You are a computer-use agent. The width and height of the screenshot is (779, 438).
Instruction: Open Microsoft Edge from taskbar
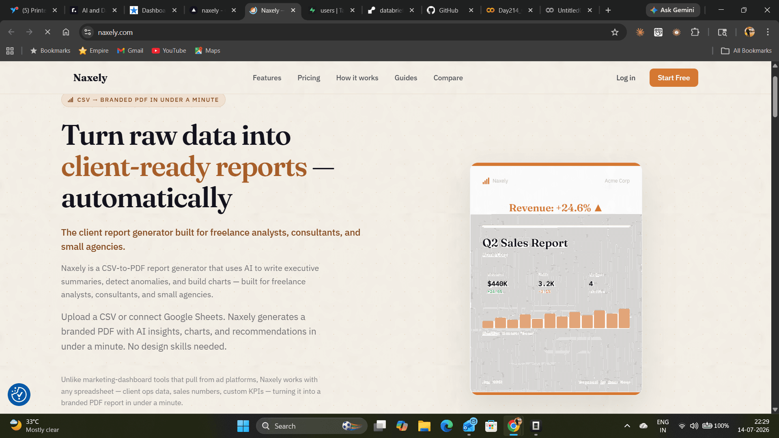click(447, 426)
